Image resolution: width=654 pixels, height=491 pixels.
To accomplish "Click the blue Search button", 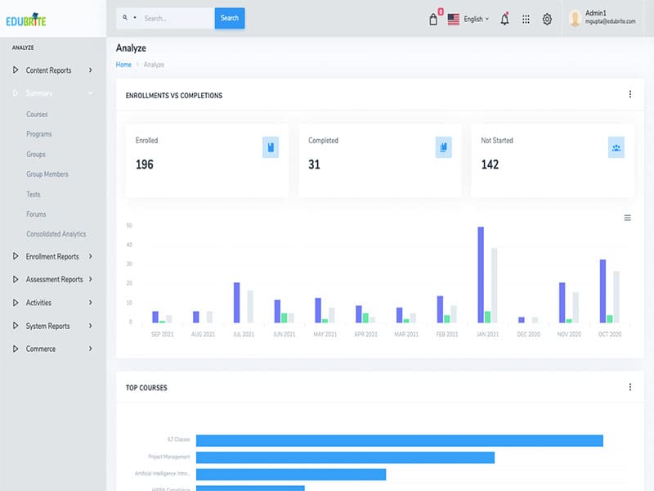I will pyautogui.click(x=230, y=18).
